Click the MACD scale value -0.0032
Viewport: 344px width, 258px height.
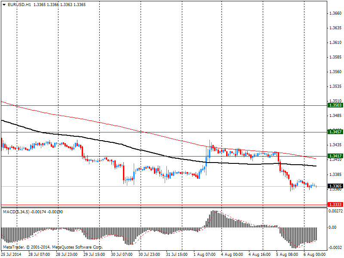(335, 248)
